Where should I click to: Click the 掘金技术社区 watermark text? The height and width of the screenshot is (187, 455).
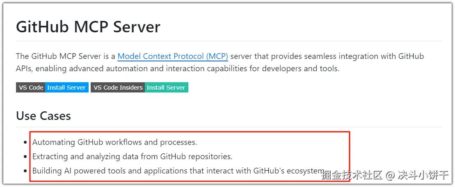click(x=352, y=176)
